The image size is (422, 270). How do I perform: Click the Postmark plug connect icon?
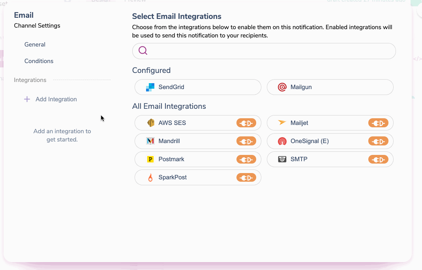[x=246, y=160]
